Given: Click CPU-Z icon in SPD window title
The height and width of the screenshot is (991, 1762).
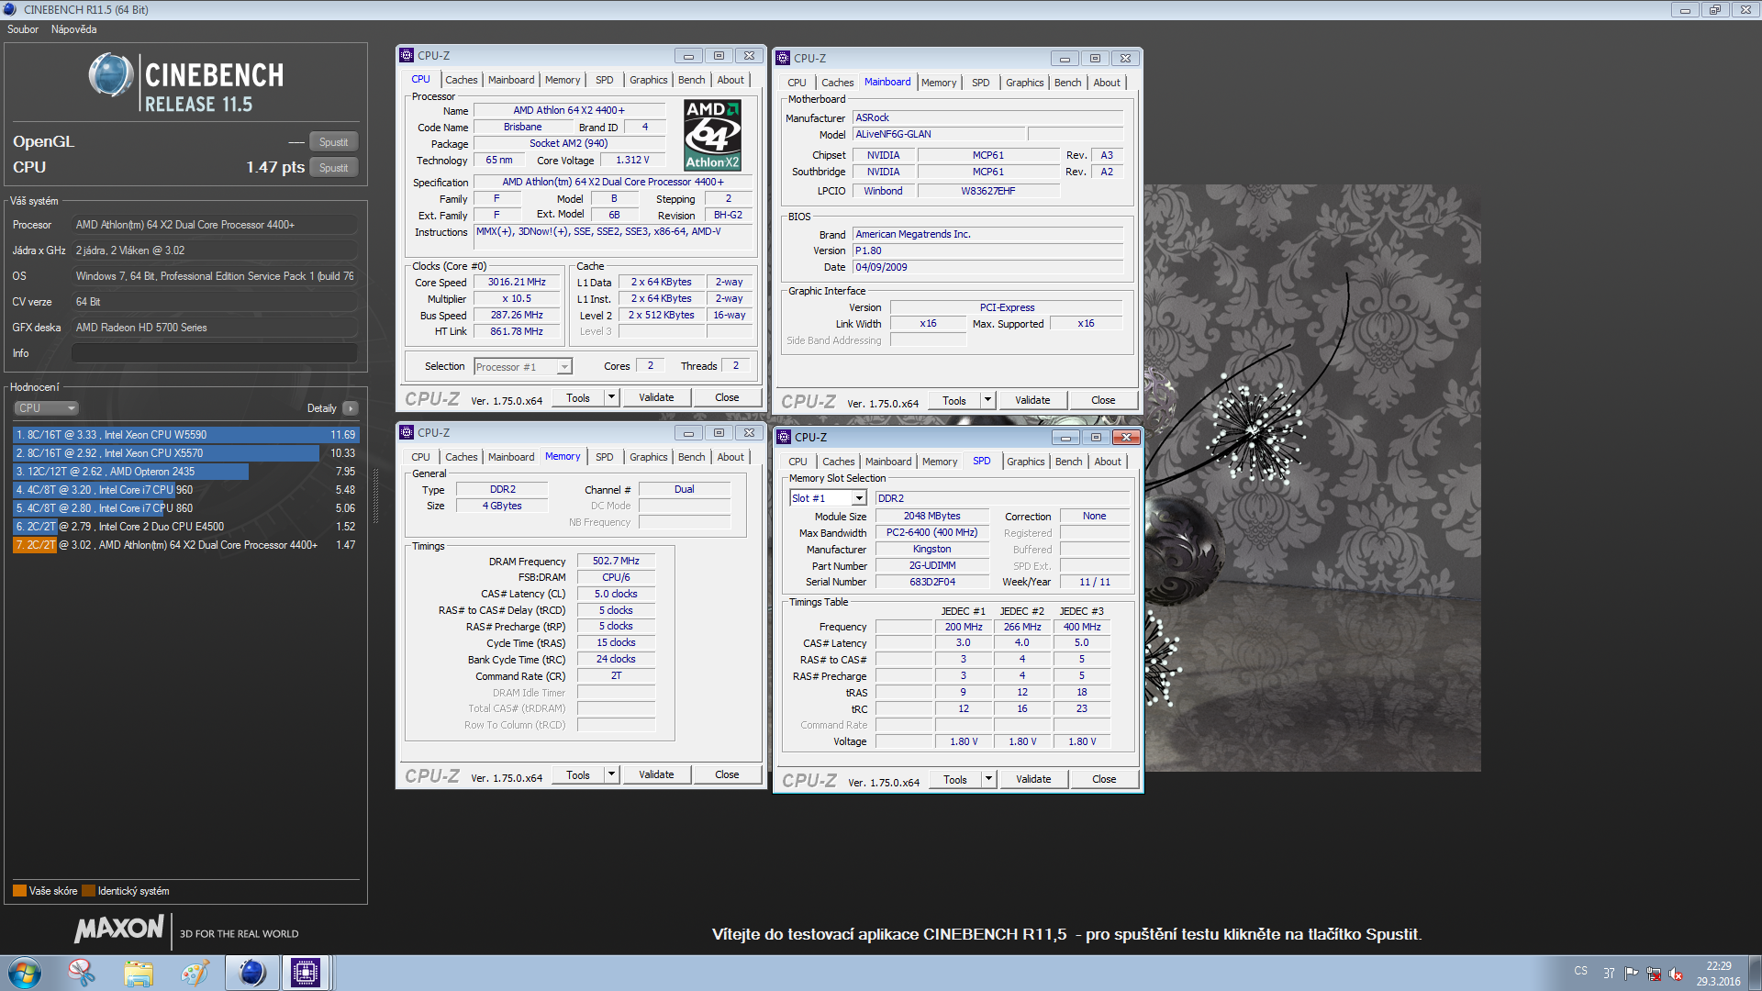Looking at the screenshot, I should [784, 437].
